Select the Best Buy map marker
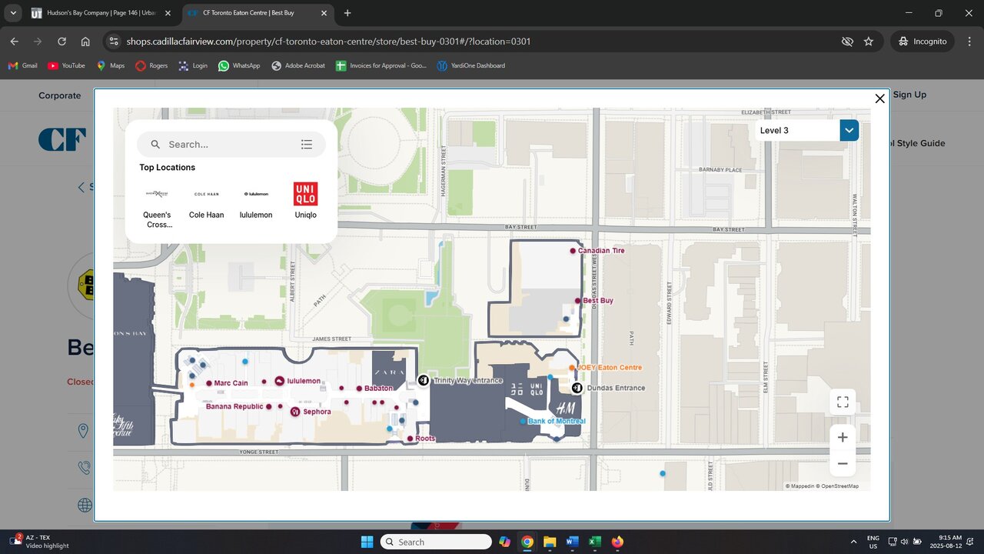984x554 pixels. [x=577, y=301]
